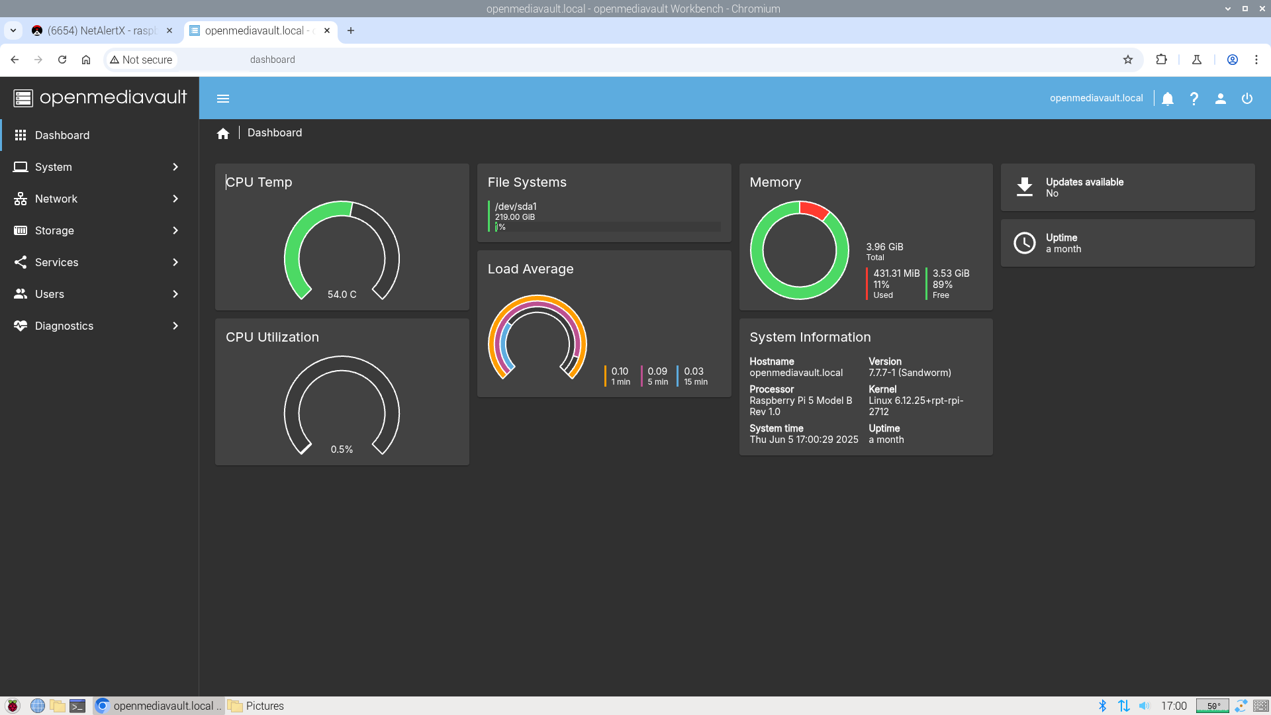This screenshot has width=1271, height=715.
Task: Click the volume tray icon
Action: click(x=1145, y=706)
